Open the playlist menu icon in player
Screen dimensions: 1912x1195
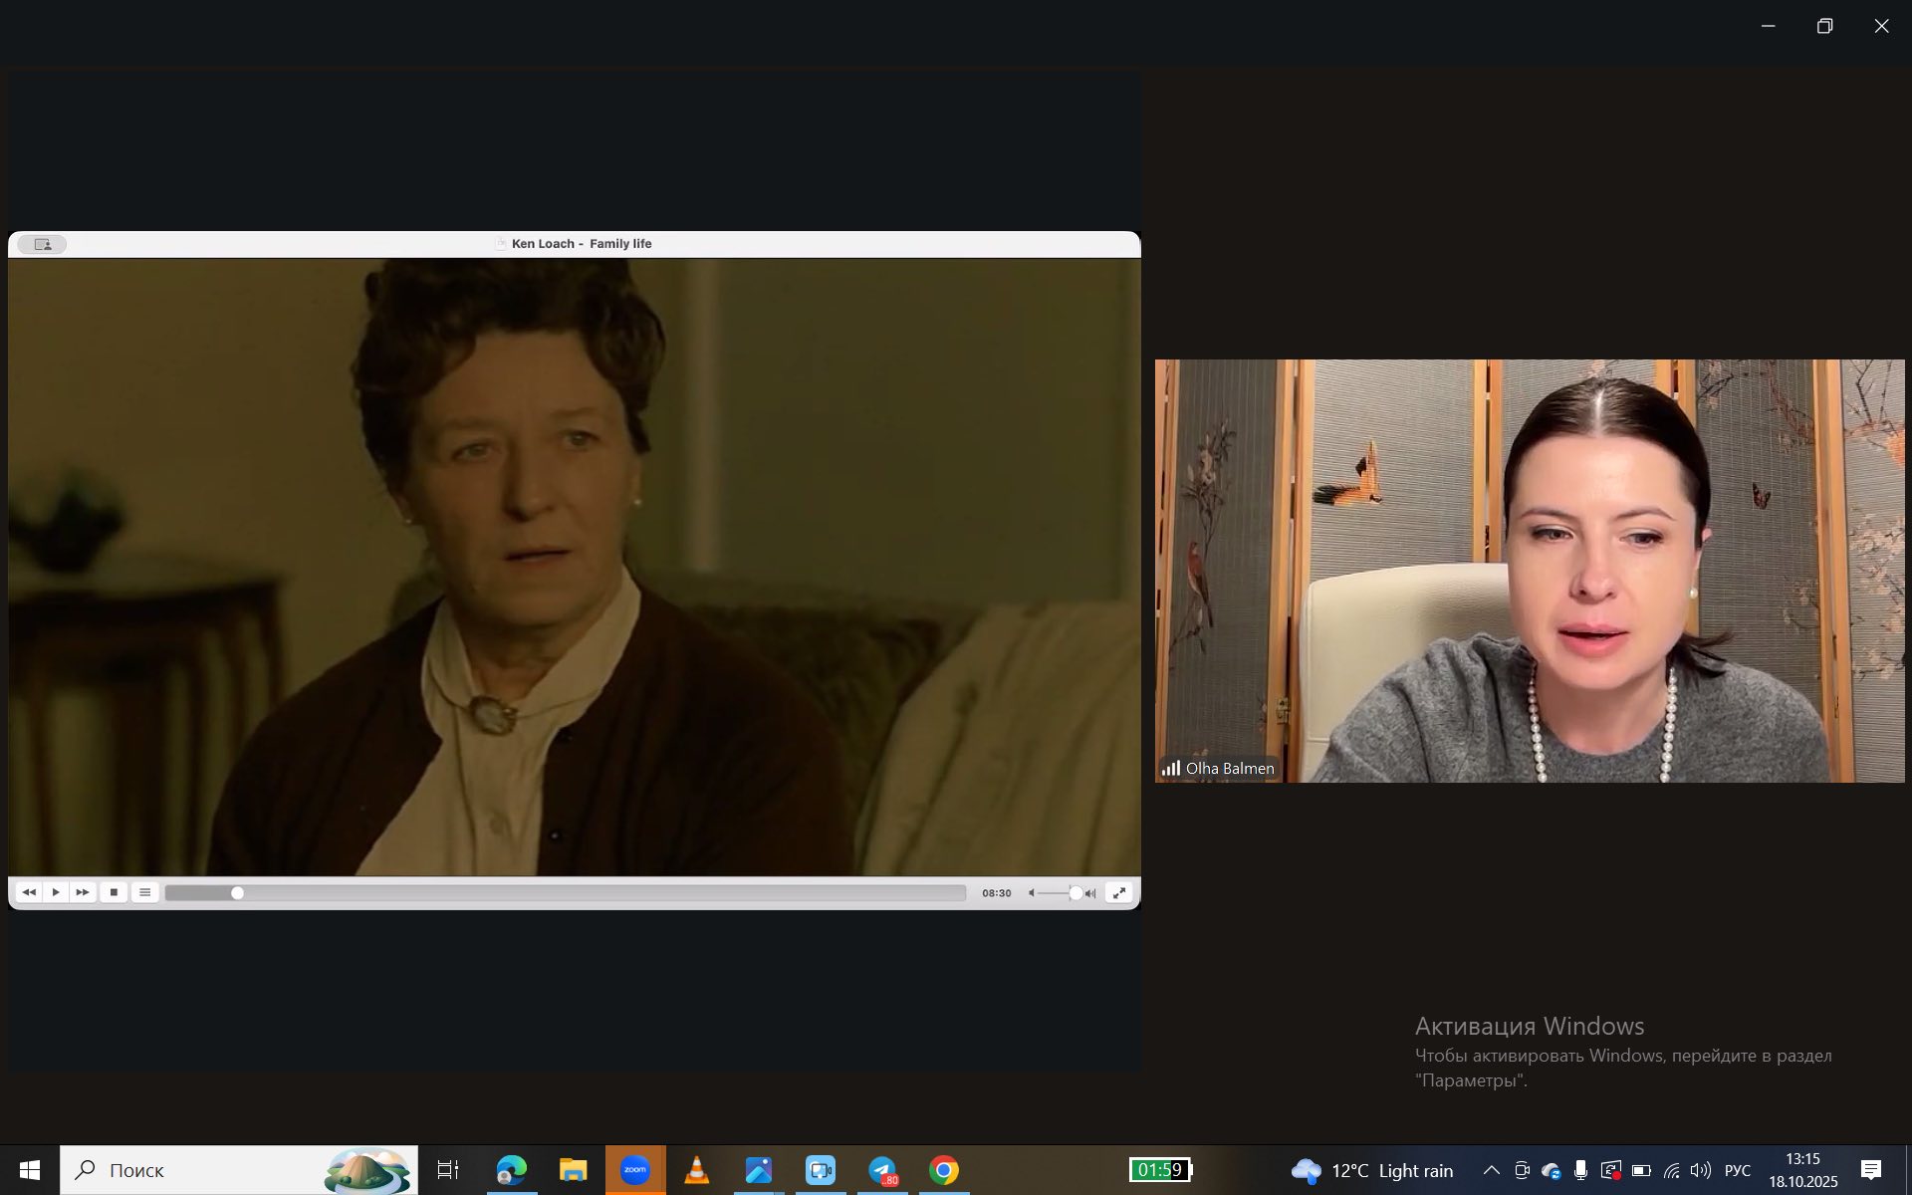[144, 892]
